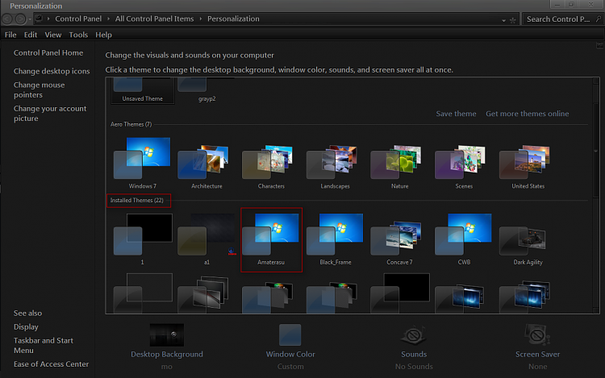Apply the a1 installed theme
Image resolution: width=605 pixels, height=378 pixels.
click(207, 239)
